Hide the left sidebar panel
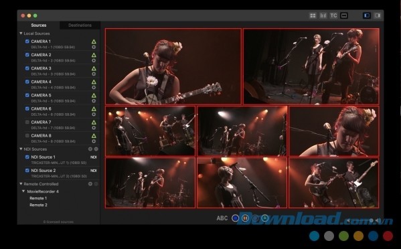The height and width of the screenshot is (249, 401). 367,15
